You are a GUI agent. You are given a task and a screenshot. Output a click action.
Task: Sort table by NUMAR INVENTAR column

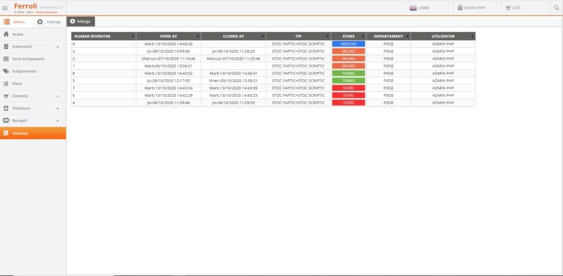coord(103,36)
